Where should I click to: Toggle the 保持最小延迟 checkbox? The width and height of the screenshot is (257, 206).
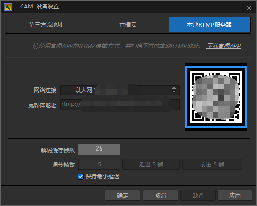pos(80,177)
